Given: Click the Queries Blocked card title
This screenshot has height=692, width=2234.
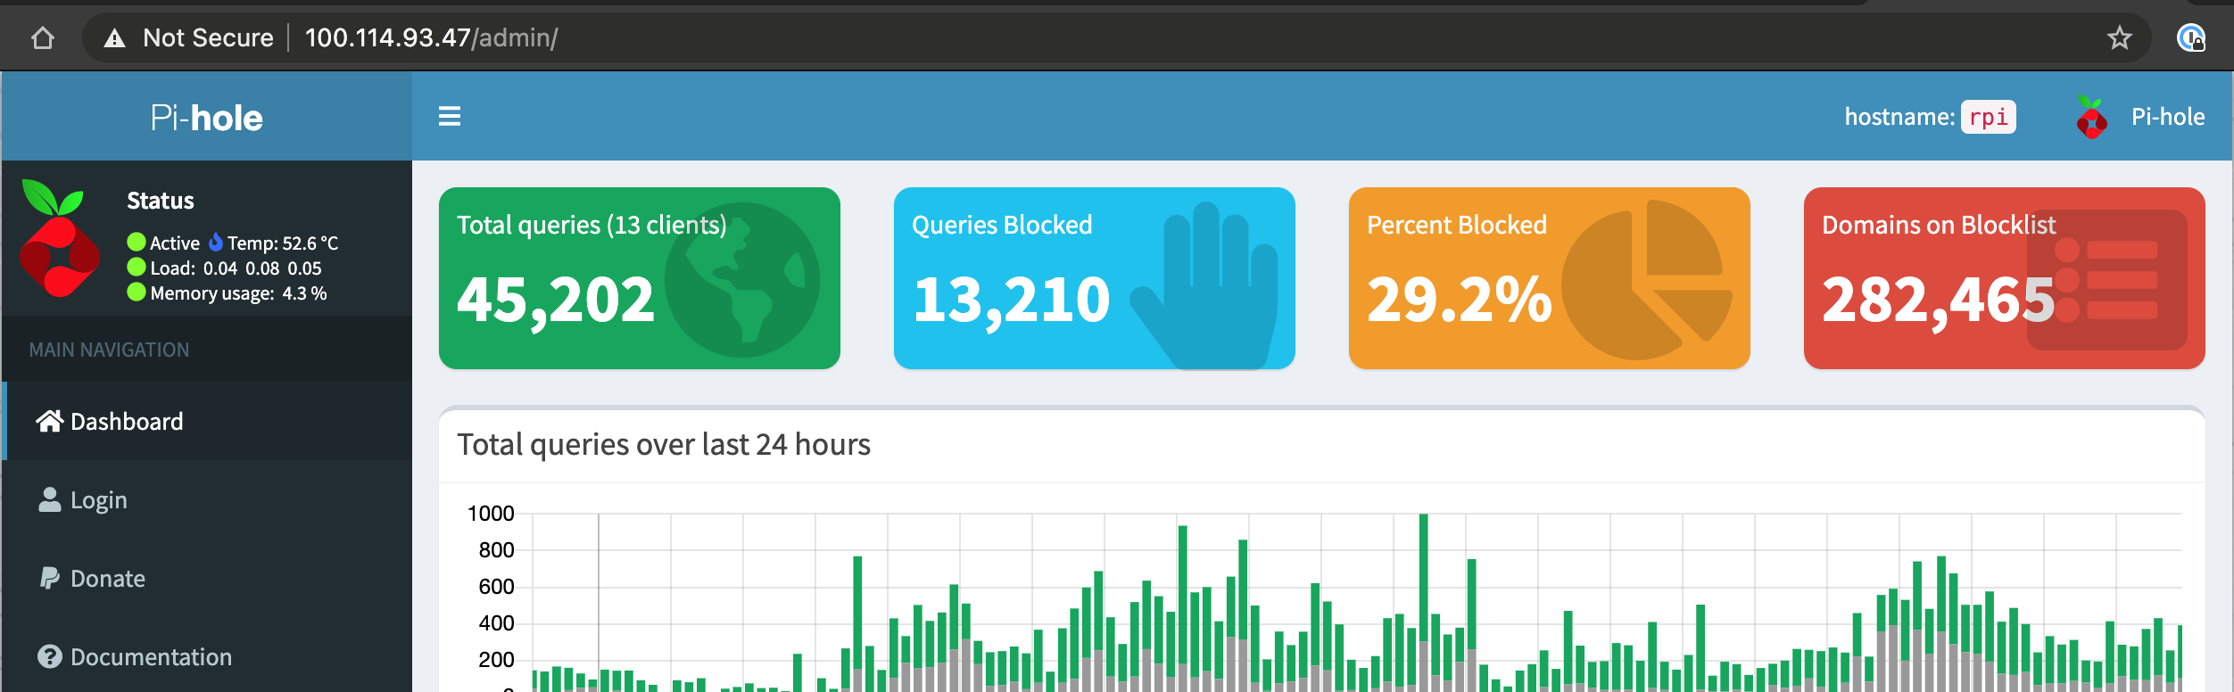Looking at the screenshot, I should [x=1002, y=225].
